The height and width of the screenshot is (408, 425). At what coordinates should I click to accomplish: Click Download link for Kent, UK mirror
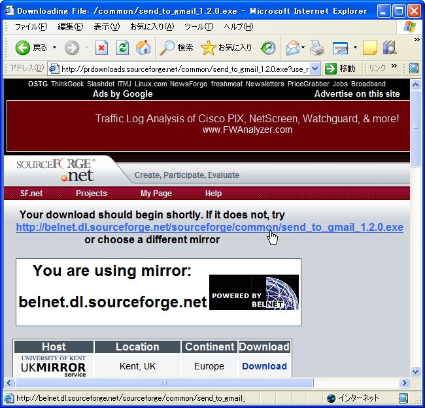pos(264,366)
